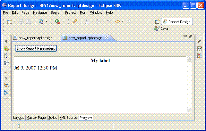This screenshot has width=206, height=131.
Task: Click the New wizard toolbar icon
Action: click(10, 21)
